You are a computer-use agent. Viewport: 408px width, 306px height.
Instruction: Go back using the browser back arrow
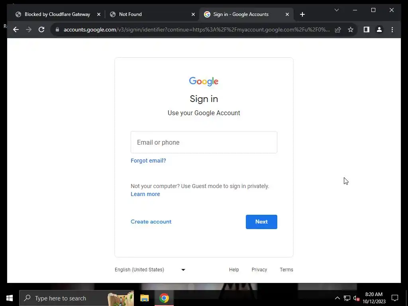click(x=16, y=29)
